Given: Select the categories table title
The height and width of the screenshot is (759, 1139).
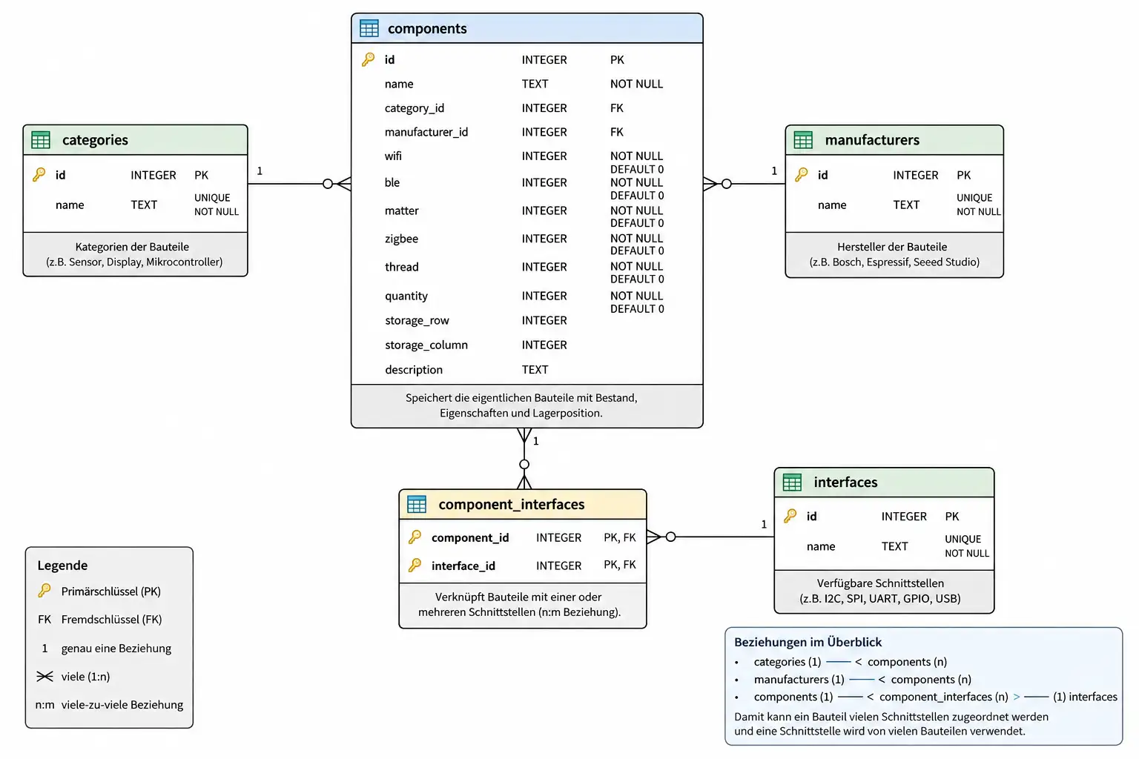Looking at the screenshot, I should (95, 139).
